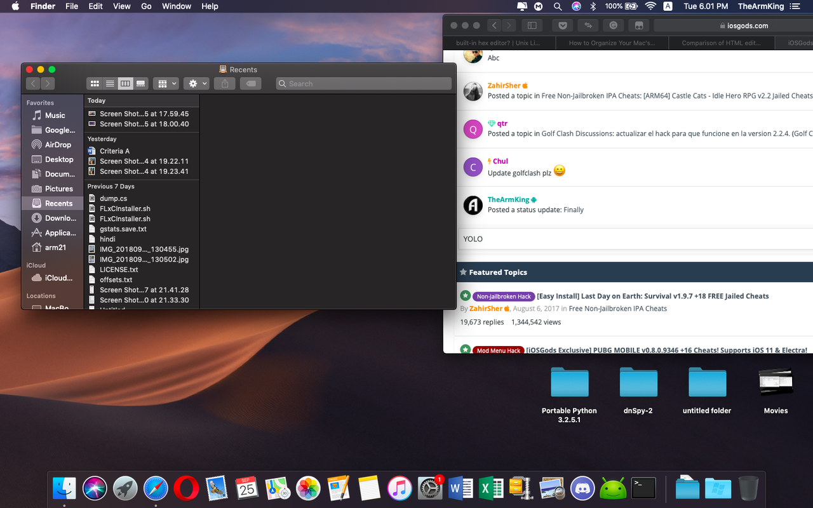Open the item grouping dropdown in Finder
Screen dimensions: 813x508
pyautogui.click(x=166, y=83)
